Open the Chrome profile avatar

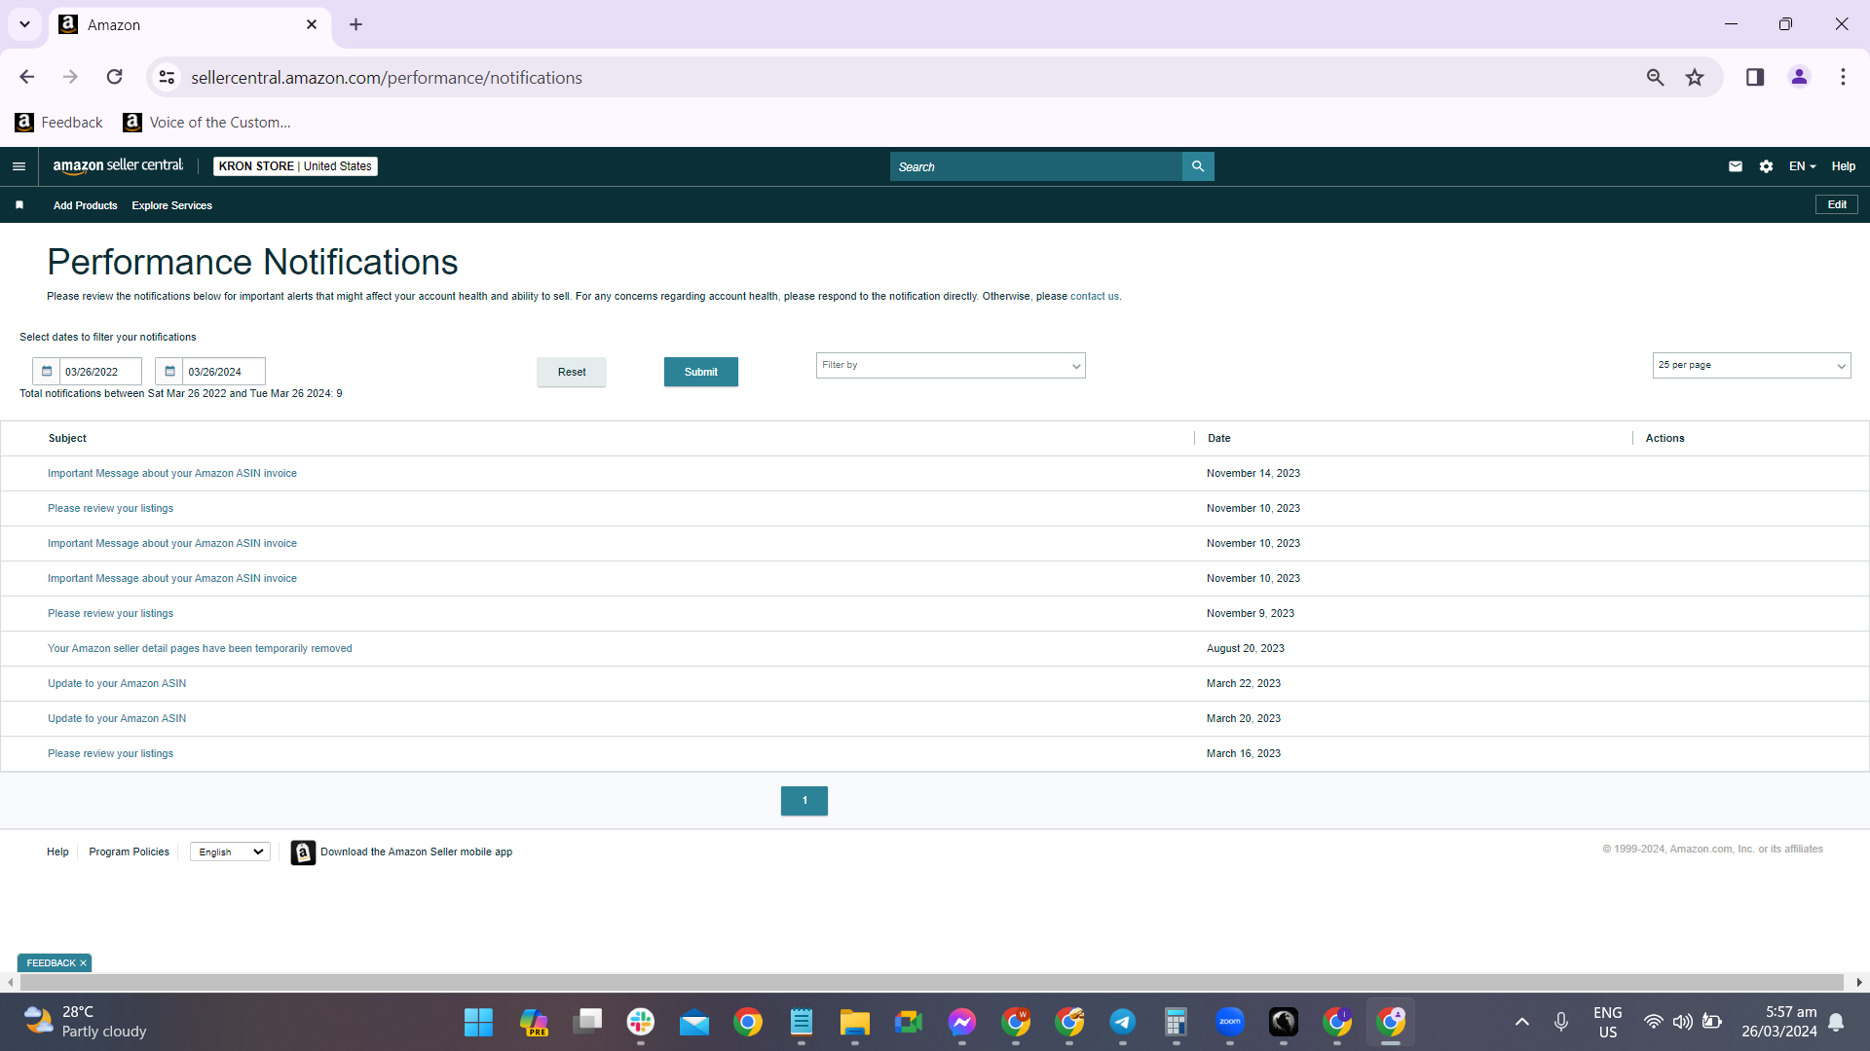pos(1799,77)
